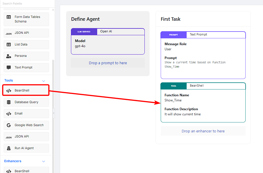Viewport: 263px width, 173px height.
Task: Click the scroll-up arrow of the palette
Action: [53, 10]
